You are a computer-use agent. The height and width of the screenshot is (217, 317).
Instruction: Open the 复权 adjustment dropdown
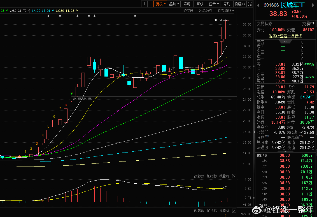(x=160, y=4)
